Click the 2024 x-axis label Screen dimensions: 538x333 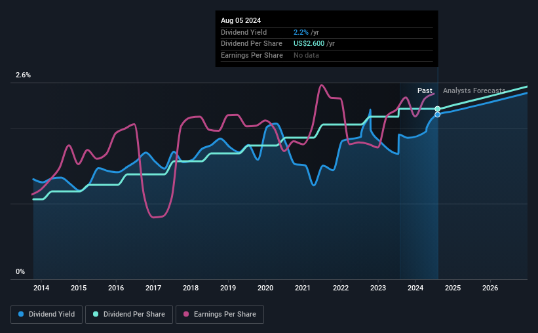pos(415,288)
